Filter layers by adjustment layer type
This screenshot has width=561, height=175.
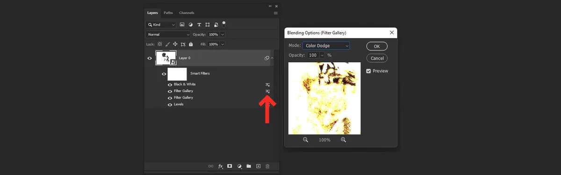191,24
